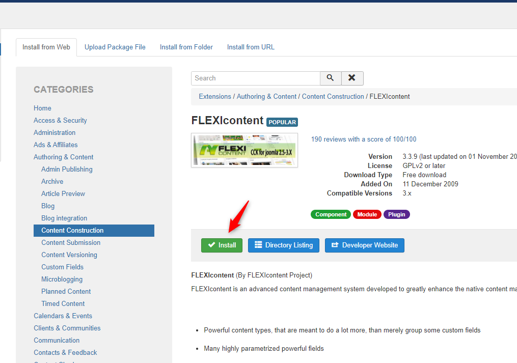Screen dimensions: 517x363
Task: Open Administration category
Action: [x=55, y=132]
